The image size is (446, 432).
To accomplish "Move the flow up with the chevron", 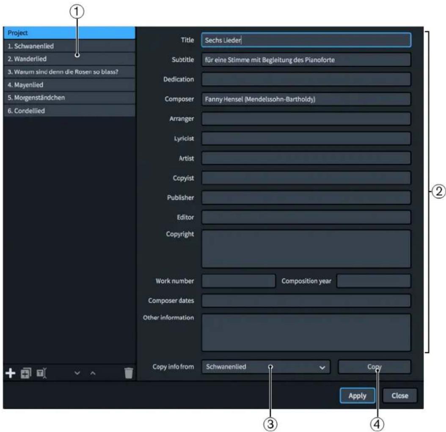I will [93, 373].
